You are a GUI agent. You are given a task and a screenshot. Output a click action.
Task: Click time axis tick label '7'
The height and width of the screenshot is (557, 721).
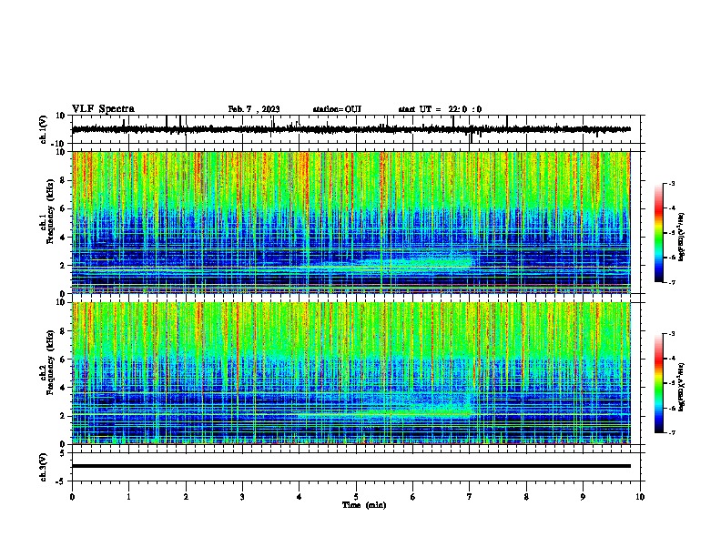(470, 497)
